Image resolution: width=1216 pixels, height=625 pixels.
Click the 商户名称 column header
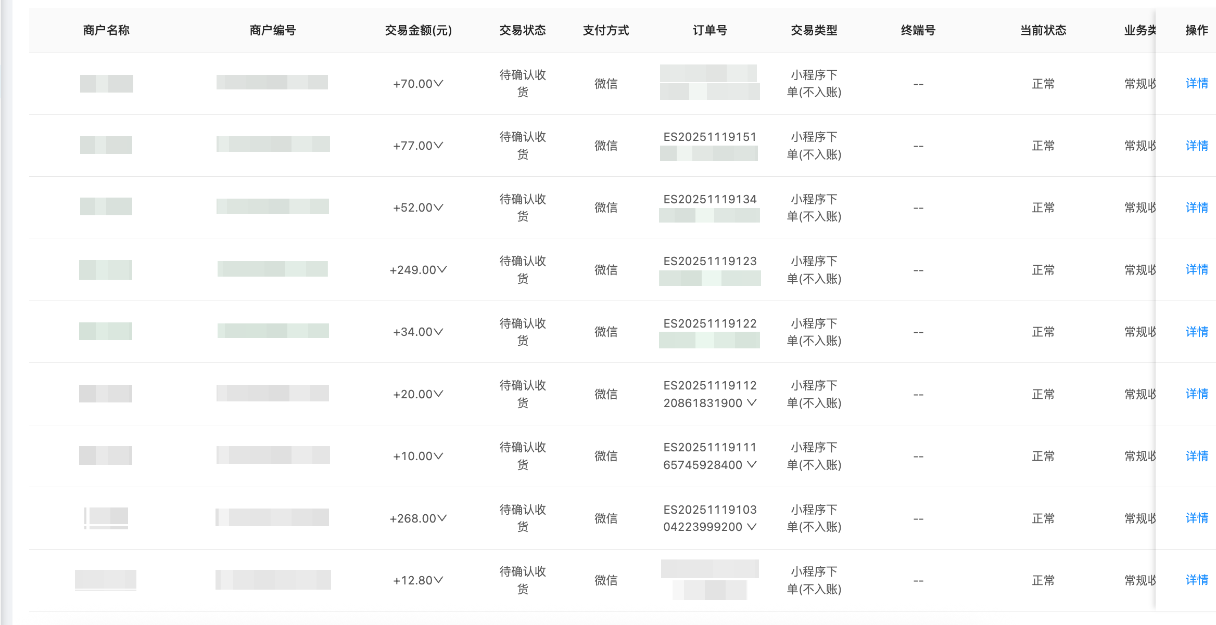pyautogui.click(x=106, y=30)
